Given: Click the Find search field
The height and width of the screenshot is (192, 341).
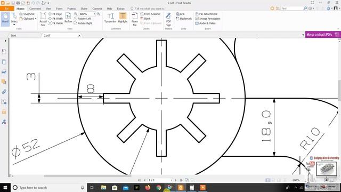Looking at the screenshot, I should 291,9.
